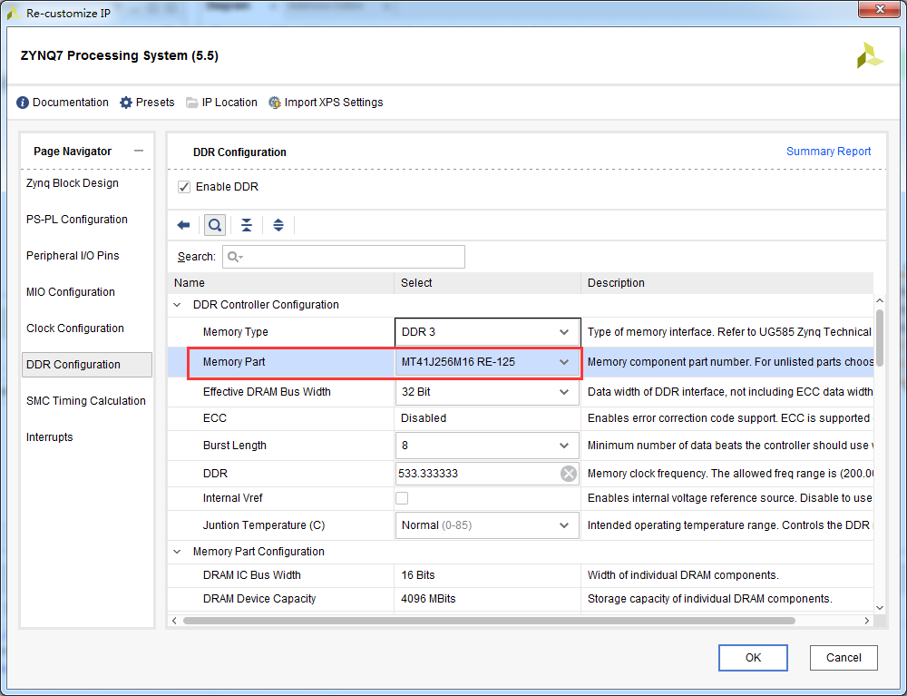
Task: Click the OK button
Action: pyautogui.click(x=753, y=658)
